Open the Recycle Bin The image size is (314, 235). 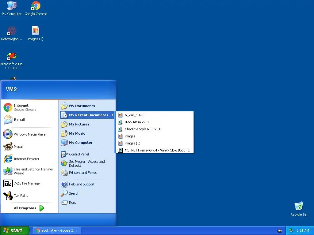pos(299,209)
